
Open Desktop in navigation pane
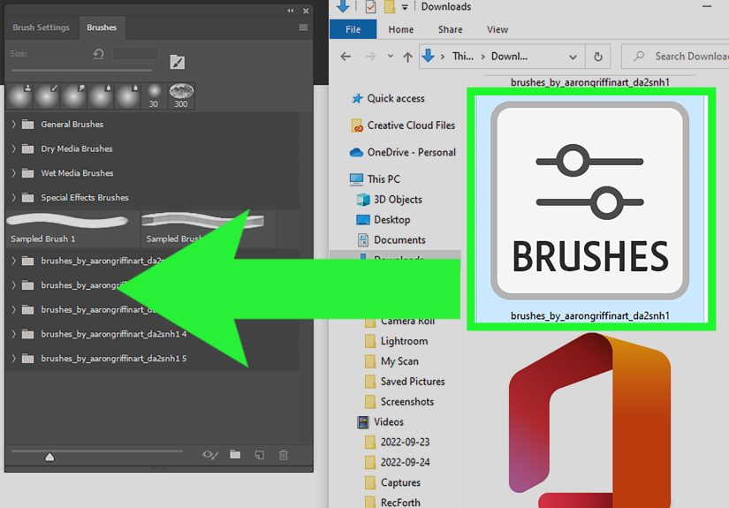click(383, 220)
